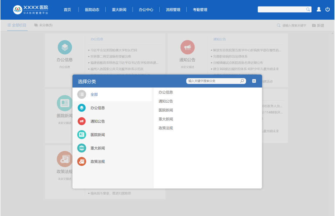Screen dimensions: 335x216
Task: Switch to the 全部栏目 tab
Action: tap(17, 25)
